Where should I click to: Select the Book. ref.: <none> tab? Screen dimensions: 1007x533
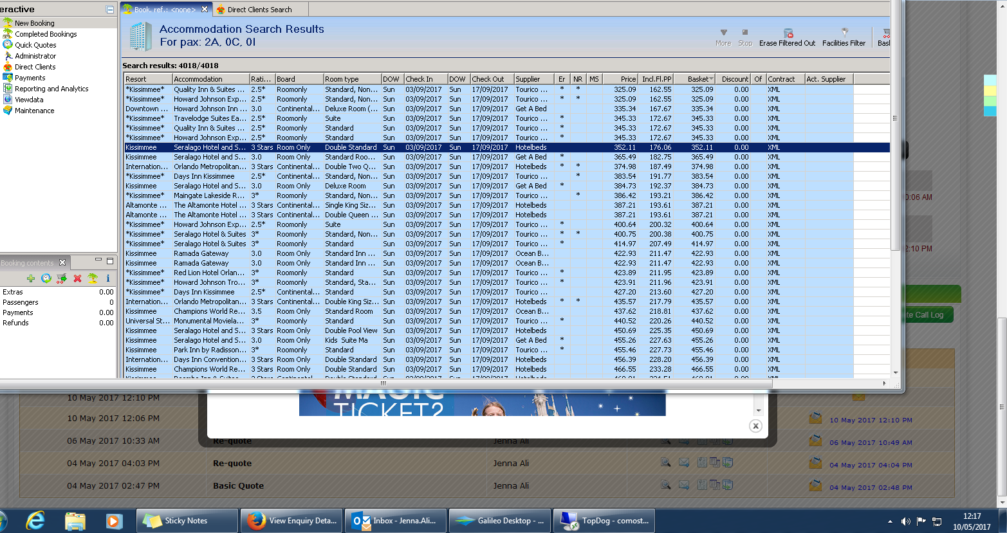[165, 10]
